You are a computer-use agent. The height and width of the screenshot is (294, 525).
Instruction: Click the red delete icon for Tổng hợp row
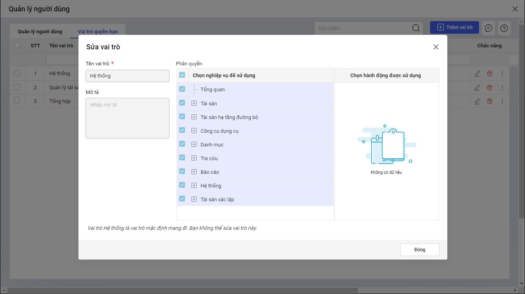[x=490, y=101]
